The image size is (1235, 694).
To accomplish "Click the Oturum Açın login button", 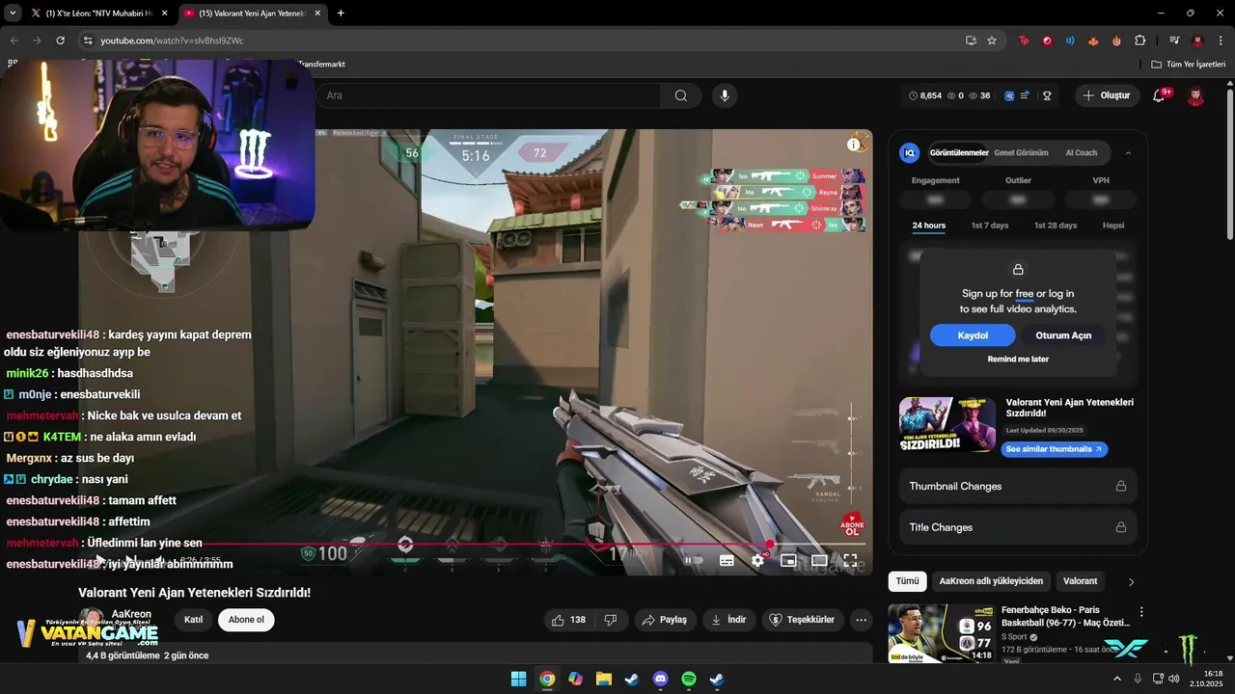I will pos(1063,335).
